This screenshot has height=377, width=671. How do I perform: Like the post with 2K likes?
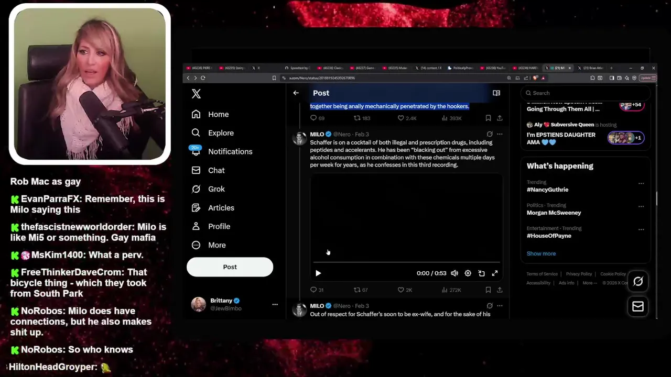pos(405,290)
